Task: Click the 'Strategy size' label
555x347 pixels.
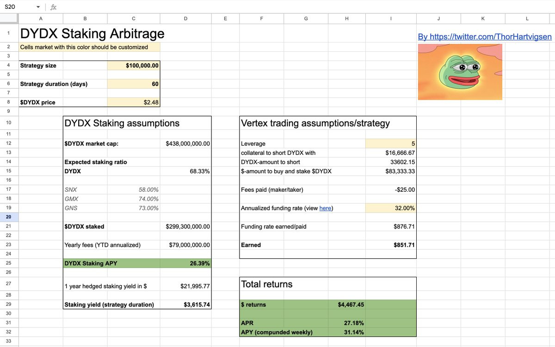Action: point(38,66)
